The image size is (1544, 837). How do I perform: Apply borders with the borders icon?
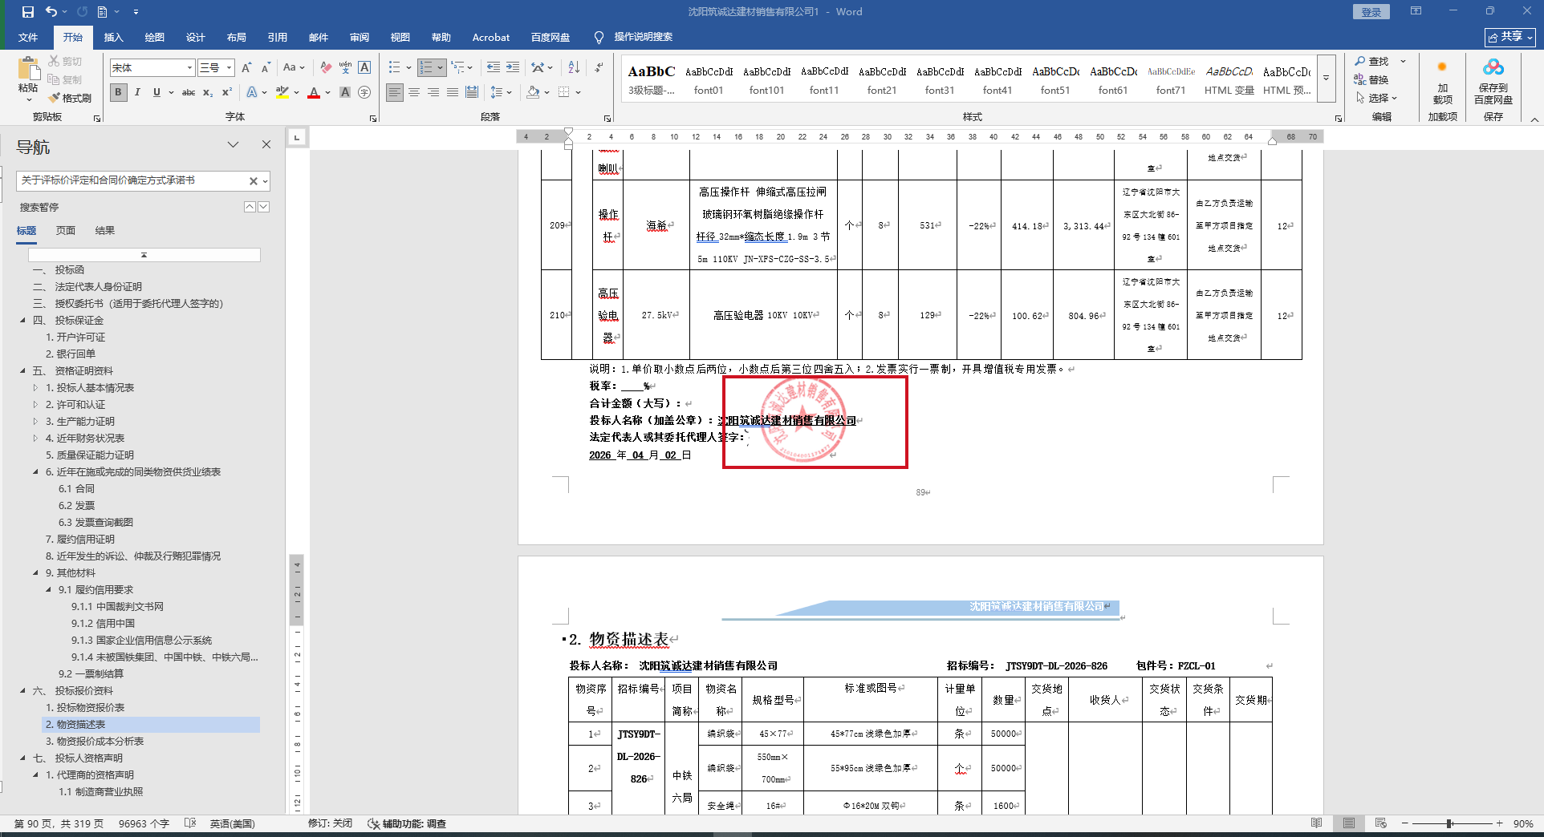coord(564,92)
